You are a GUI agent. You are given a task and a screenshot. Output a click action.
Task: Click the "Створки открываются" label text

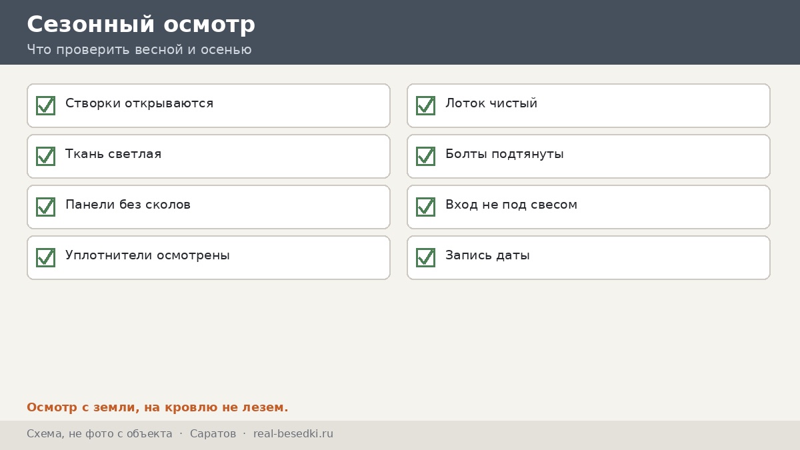click(x=139, y=103)
